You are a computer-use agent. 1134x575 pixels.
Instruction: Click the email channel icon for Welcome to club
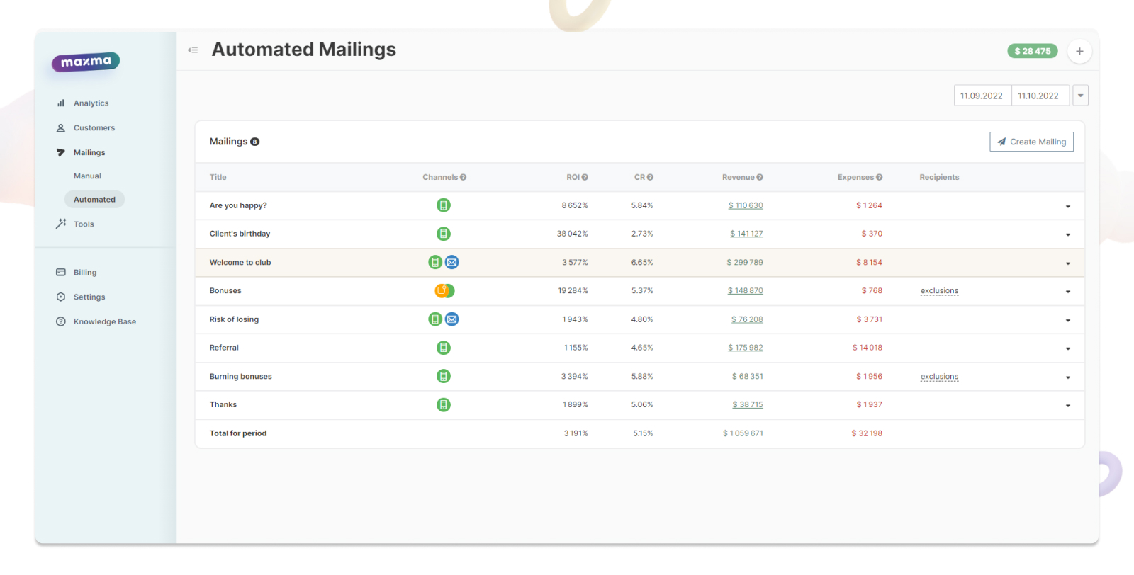(x=451, y=263)
